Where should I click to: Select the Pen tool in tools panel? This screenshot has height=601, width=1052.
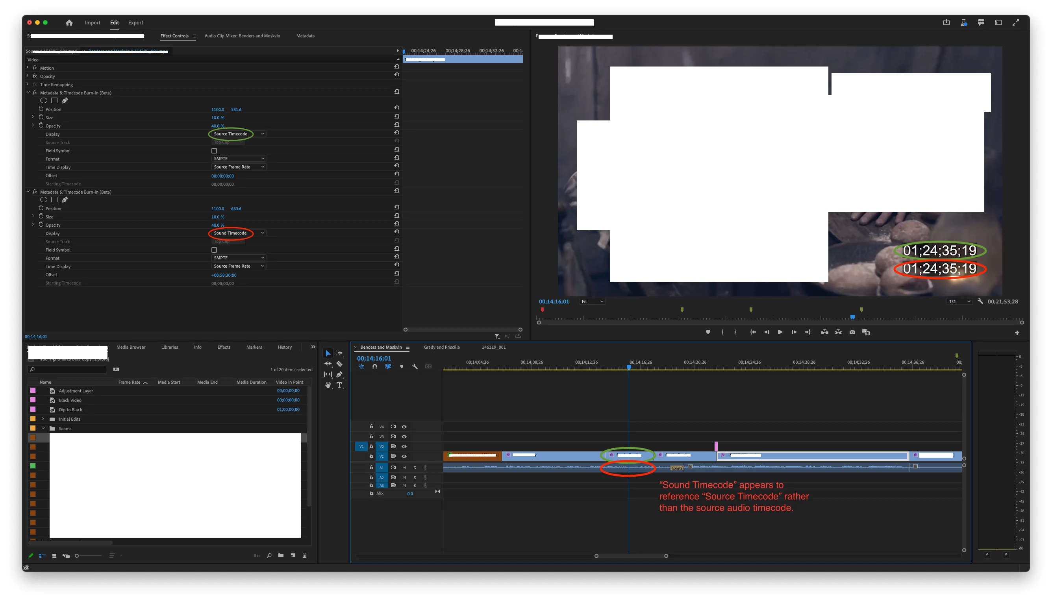tap(339, 374)
